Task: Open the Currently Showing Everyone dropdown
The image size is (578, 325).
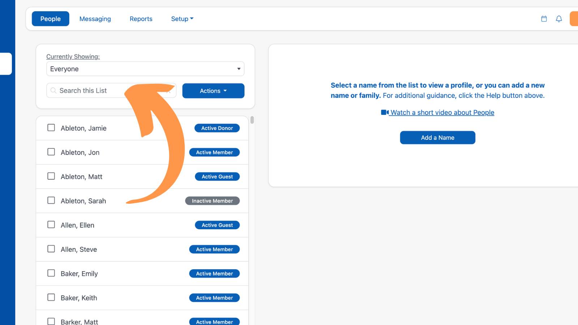Action: click(x=145, y=69)
